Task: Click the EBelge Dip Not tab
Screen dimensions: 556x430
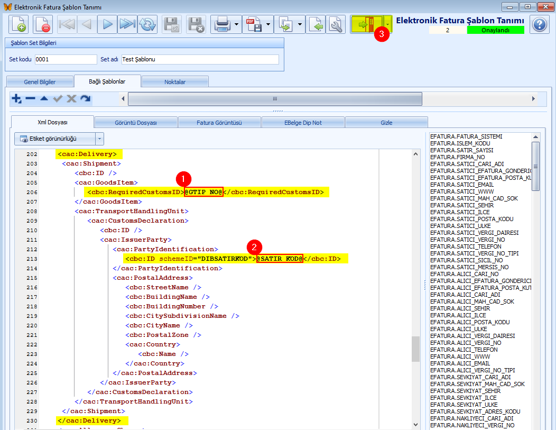Action: coord(303,122)
